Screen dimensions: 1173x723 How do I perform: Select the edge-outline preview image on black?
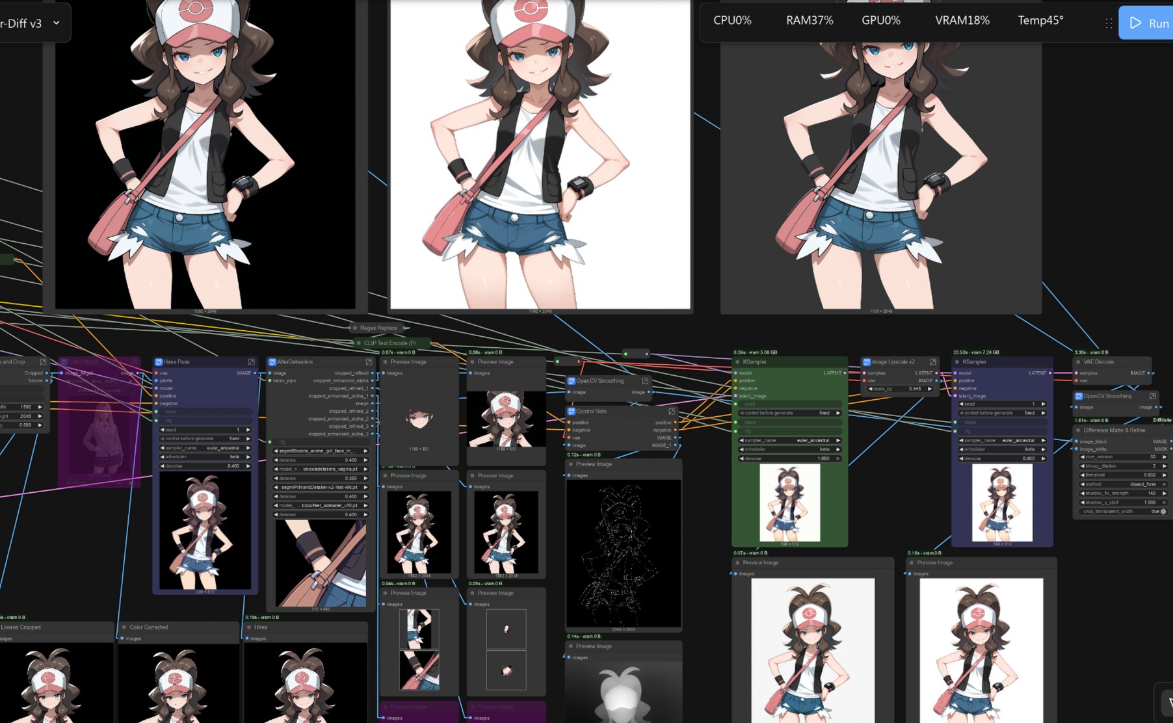(x=624, y=554)
